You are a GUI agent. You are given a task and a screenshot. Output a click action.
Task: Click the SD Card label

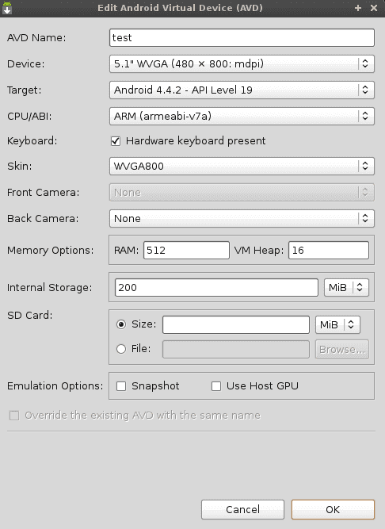tap(30, 315)
